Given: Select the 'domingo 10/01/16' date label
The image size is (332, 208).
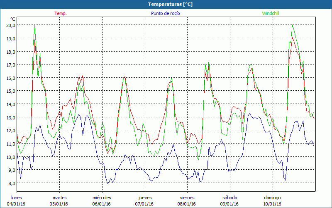Looking at the screenshot, I should click(272, 201).
